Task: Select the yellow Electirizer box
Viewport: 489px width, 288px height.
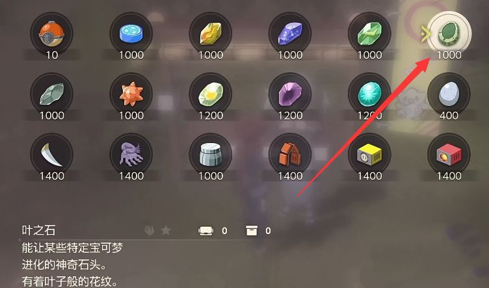Action: [x=369, y=155]
